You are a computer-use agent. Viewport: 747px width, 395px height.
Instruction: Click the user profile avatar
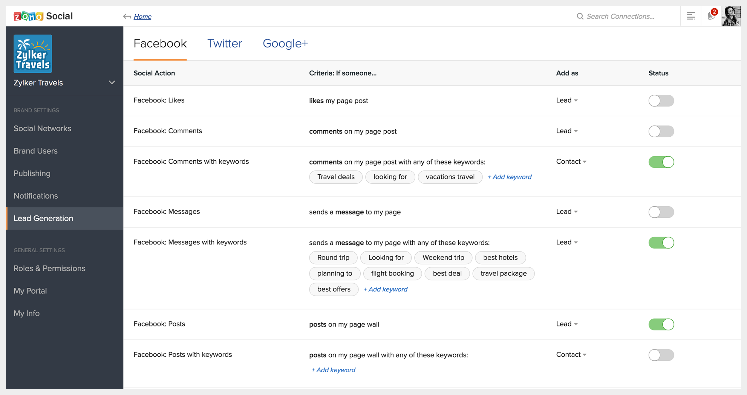(x=731, y=16)
